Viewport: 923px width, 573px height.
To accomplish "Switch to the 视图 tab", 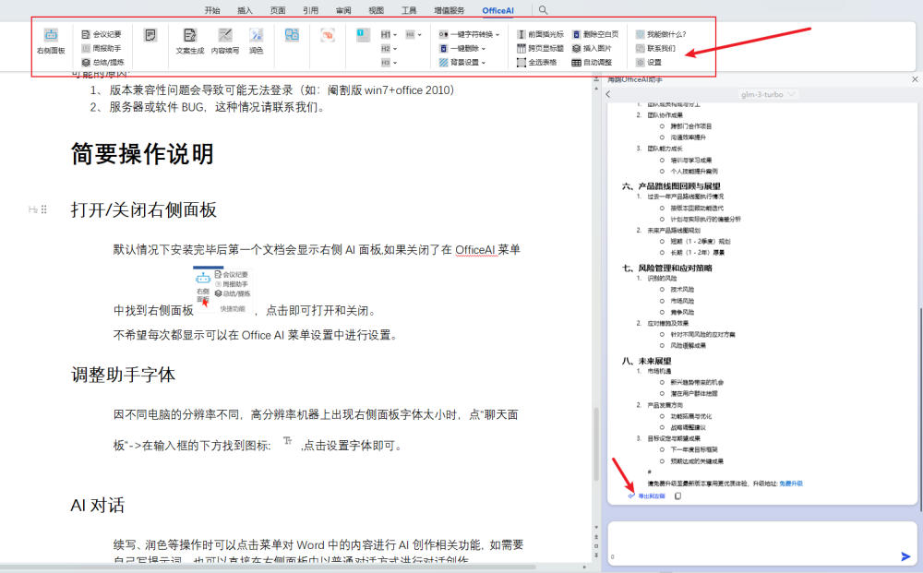I will point(377,10).
